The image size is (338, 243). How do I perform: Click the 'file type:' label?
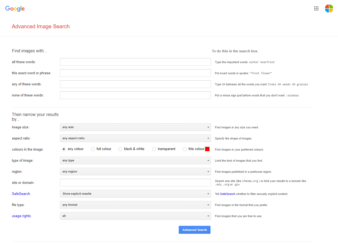click(x=18, y=205)
